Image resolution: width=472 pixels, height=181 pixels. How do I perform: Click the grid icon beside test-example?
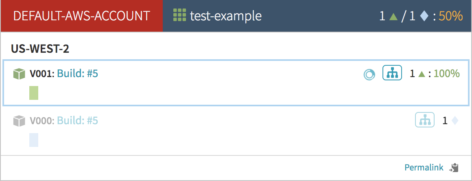tap(179, 15)
